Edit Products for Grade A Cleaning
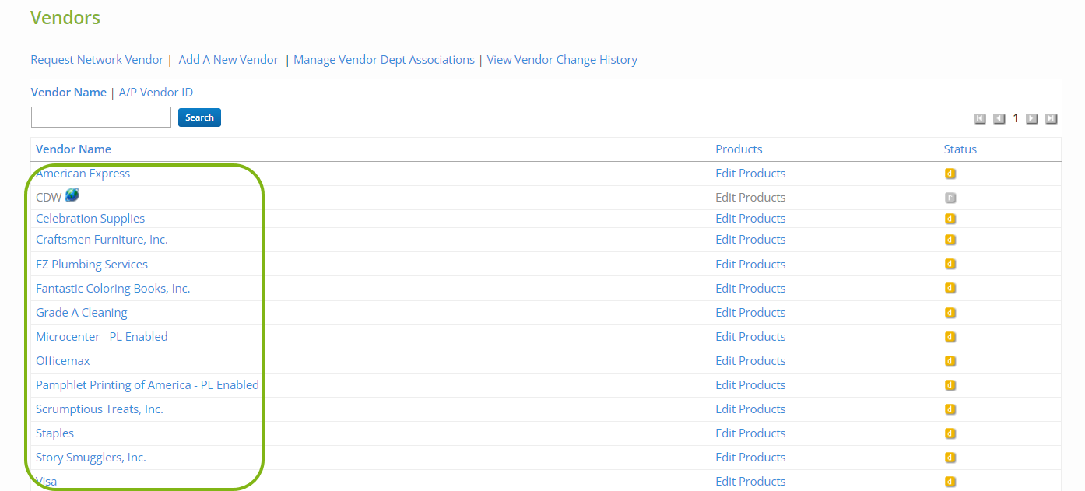Viewport: 1085px width, 491px height. tap(750, 313)
